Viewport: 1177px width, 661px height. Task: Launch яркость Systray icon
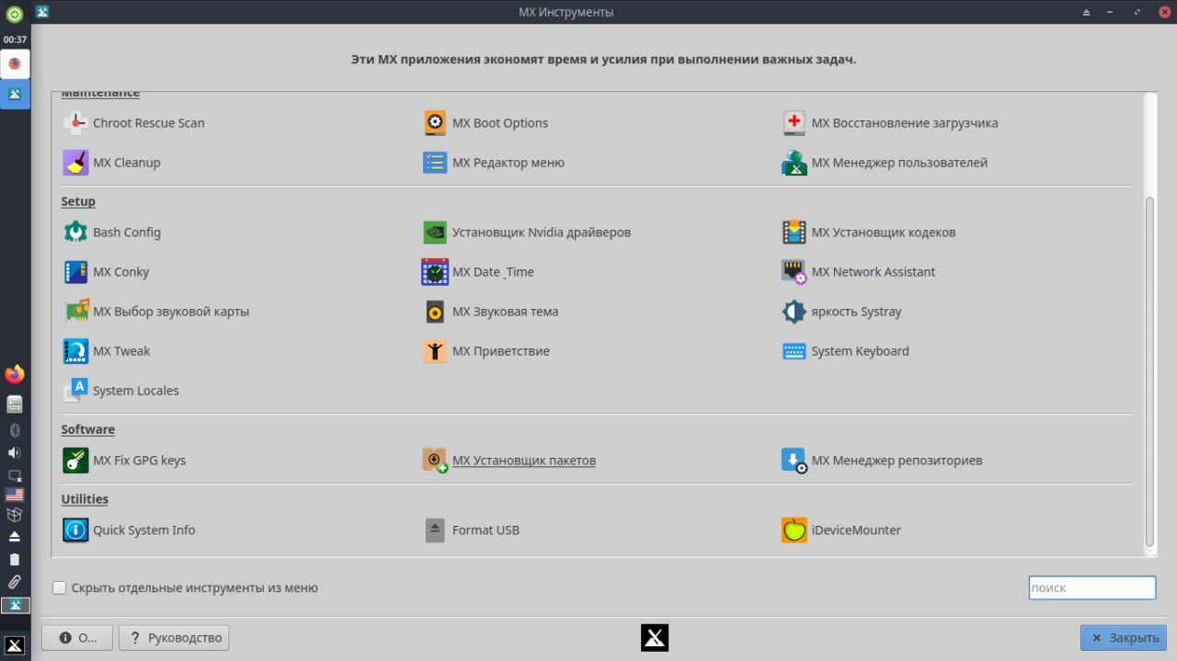coord(794,312)
